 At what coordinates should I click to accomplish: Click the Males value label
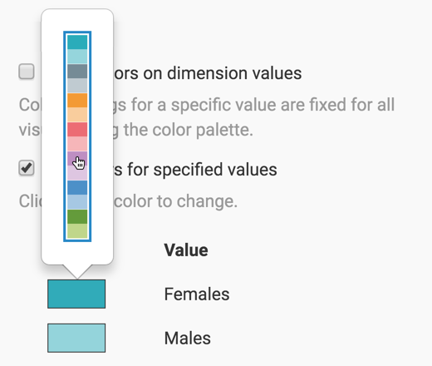(x=188, y=339)
